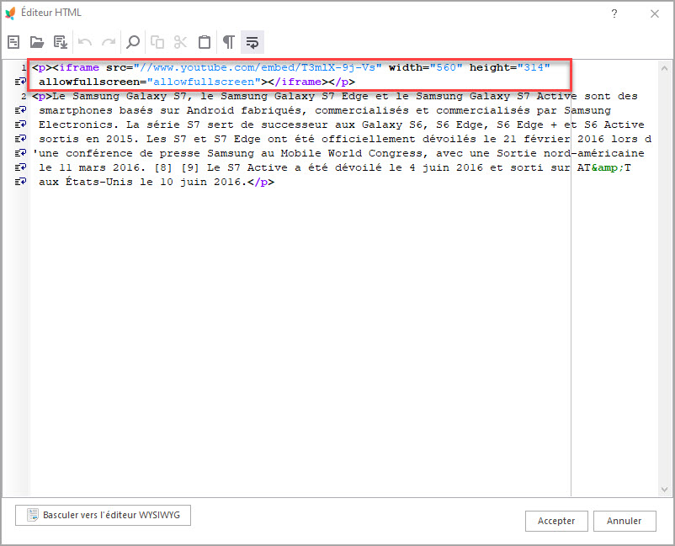Image resolution: width=675 pixels, height=546 pixels.
Task: Click line number 2 in the gutter
Action: 24,97
